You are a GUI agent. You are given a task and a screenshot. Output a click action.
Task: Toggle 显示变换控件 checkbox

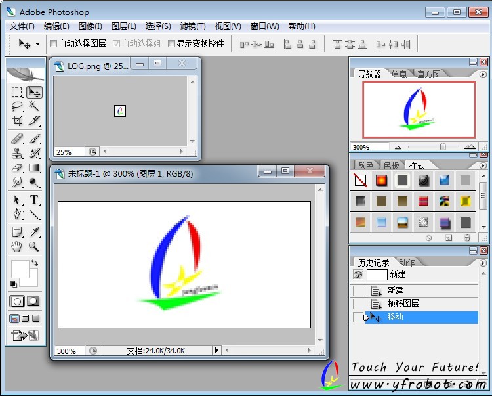172,44
